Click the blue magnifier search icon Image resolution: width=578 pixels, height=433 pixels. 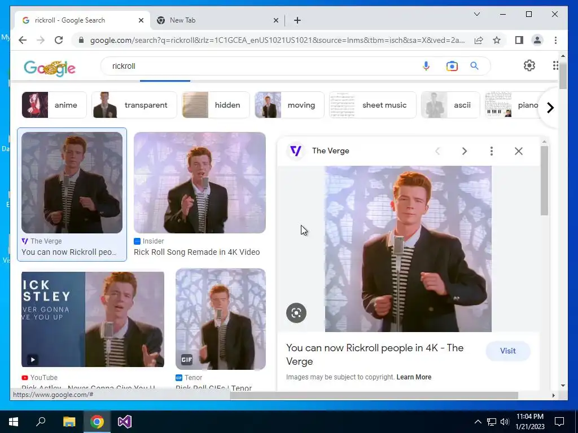pyautogui.click(x=474, y=66)
